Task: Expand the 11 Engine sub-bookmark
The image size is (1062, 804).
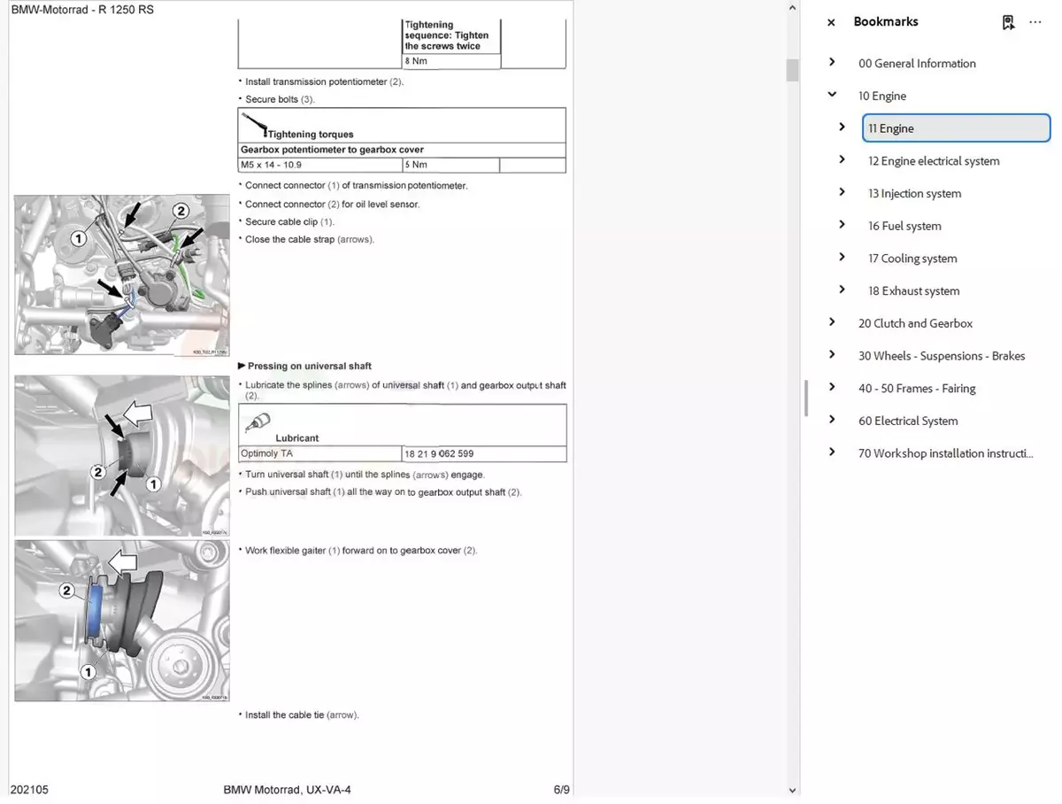Action: (842, 128)
